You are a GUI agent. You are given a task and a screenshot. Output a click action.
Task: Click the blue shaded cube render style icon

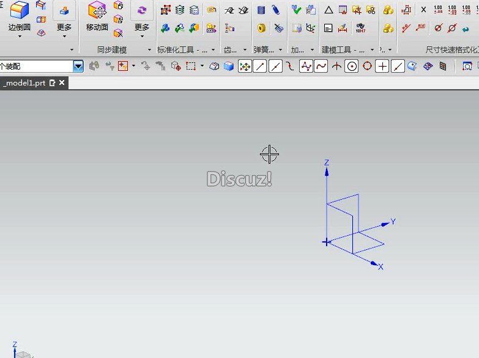point(229,66)
